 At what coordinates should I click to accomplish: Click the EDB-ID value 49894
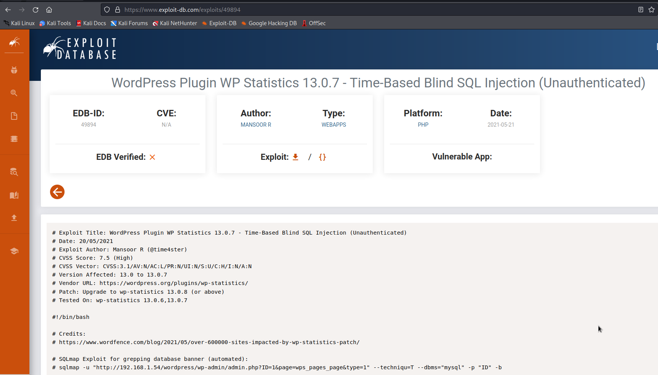point(89,125)
